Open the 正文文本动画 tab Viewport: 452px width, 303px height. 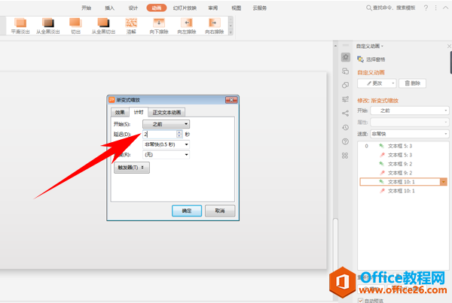pos(166,111)
